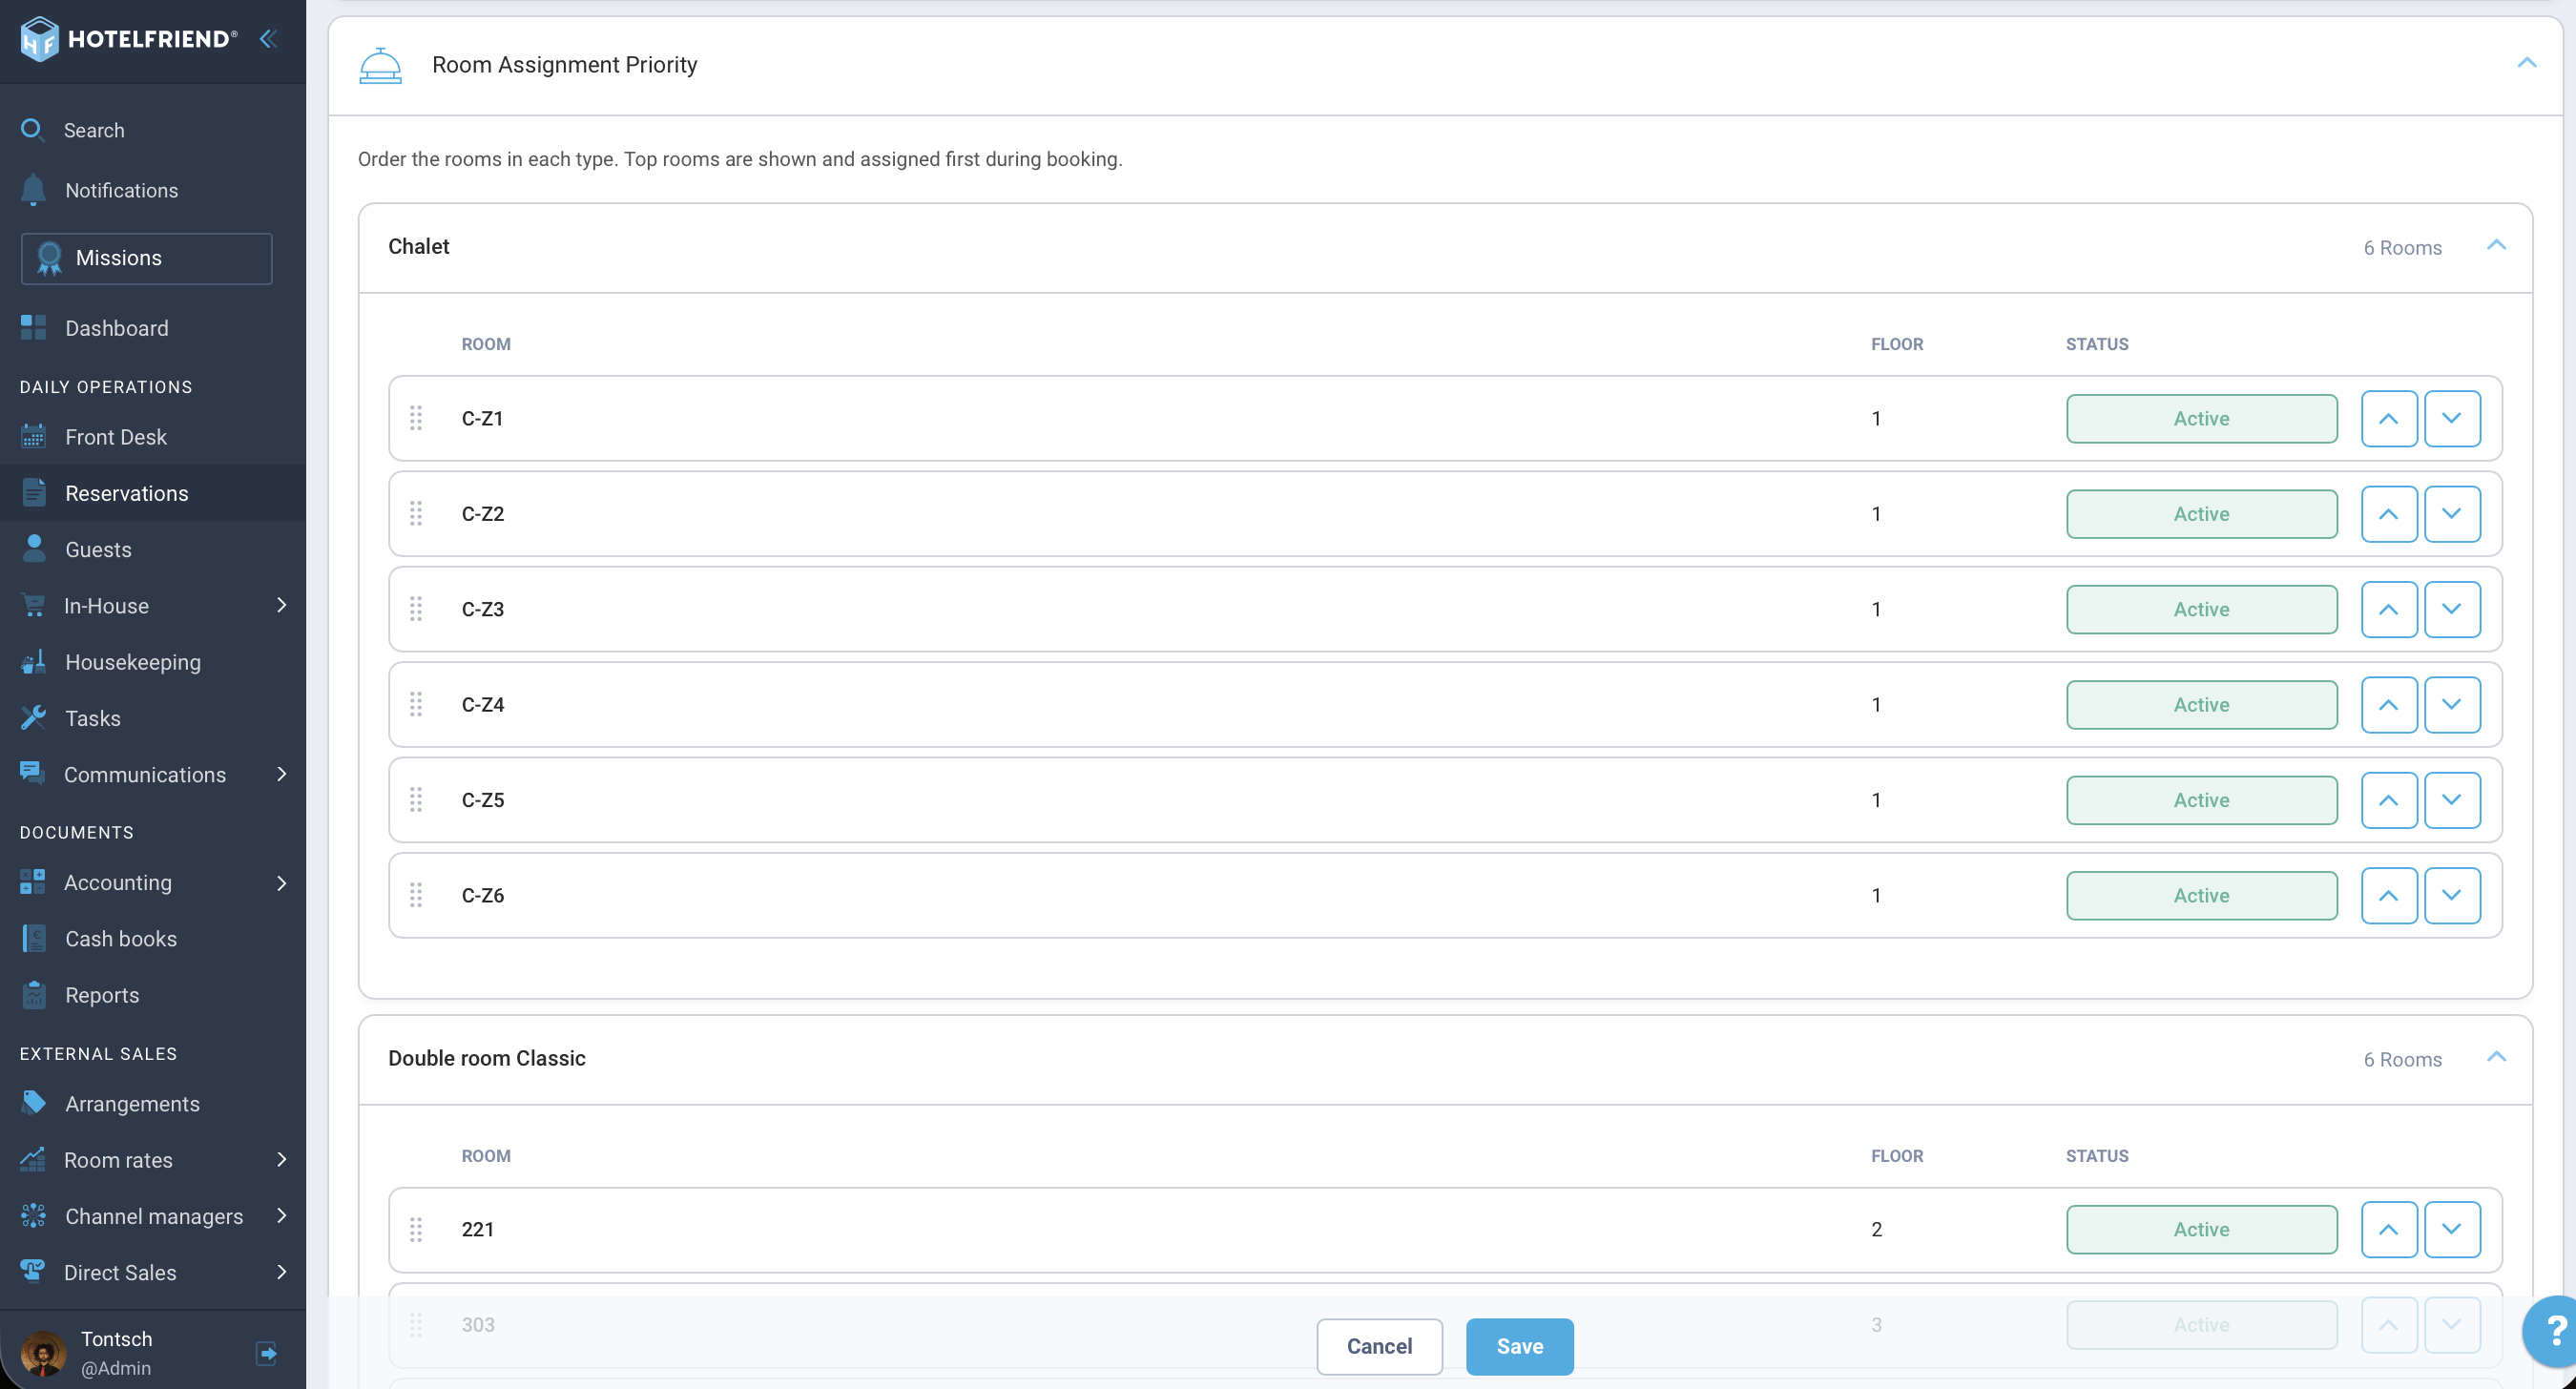
Task: Toggle Active status of room C-Z4
Action: click(x=2202, y=704)
